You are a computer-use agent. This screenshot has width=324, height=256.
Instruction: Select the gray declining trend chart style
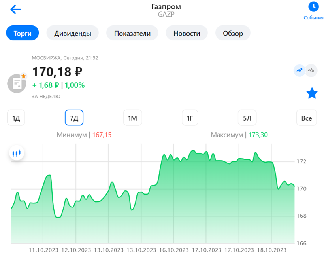312,70
